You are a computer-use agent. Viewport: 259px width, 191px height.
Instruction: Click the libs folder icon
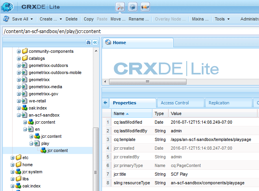click(x=18, y=179)
